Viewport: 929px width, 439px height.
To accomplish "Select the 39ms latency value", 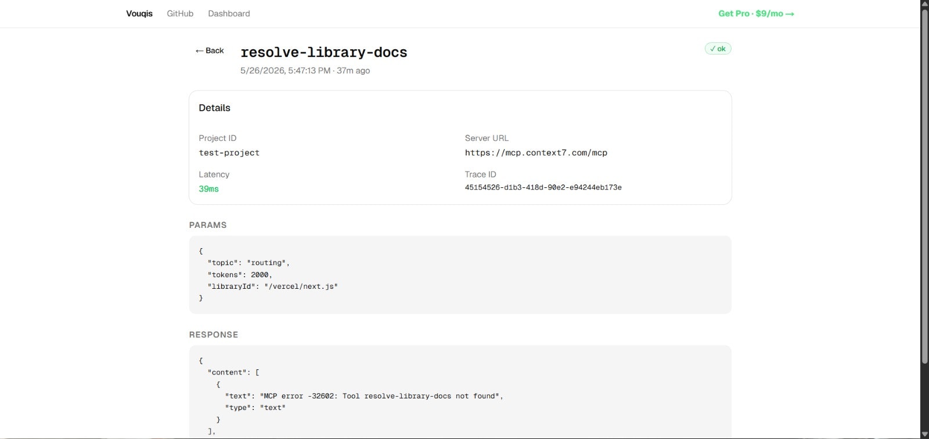I will pyautogui.click(x=209, y=188).
